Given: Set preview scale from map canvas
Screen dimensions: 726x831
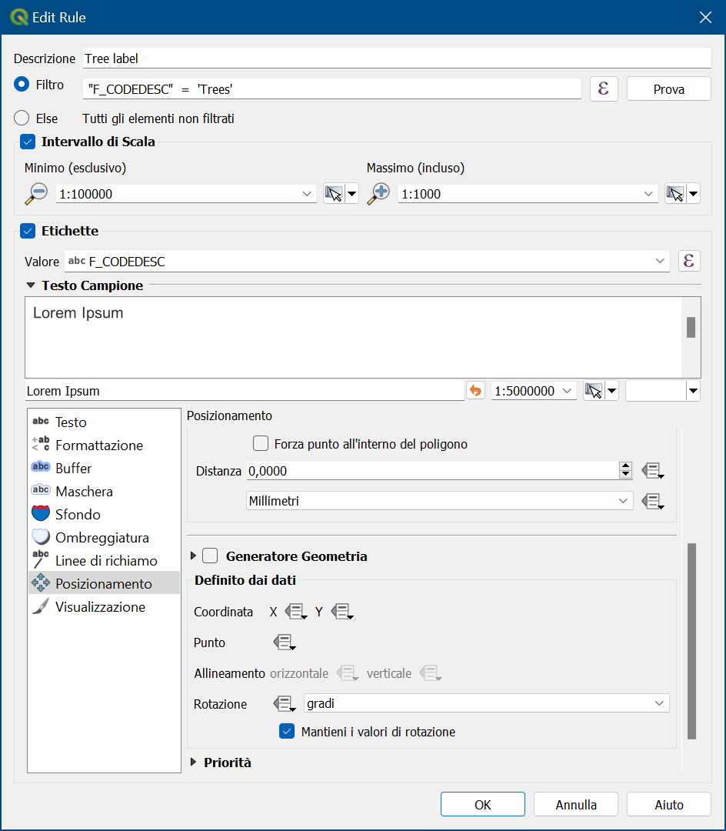Looking at the screenshot, I should pos(594,391).
